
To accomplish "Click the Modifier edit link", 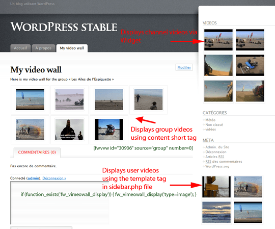I will pos(184,67).
